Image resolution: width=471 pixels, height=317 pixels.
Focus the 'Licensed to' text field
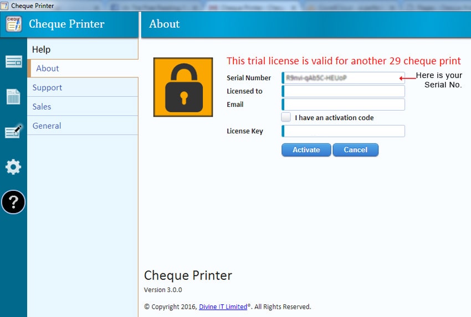(344, 91)
